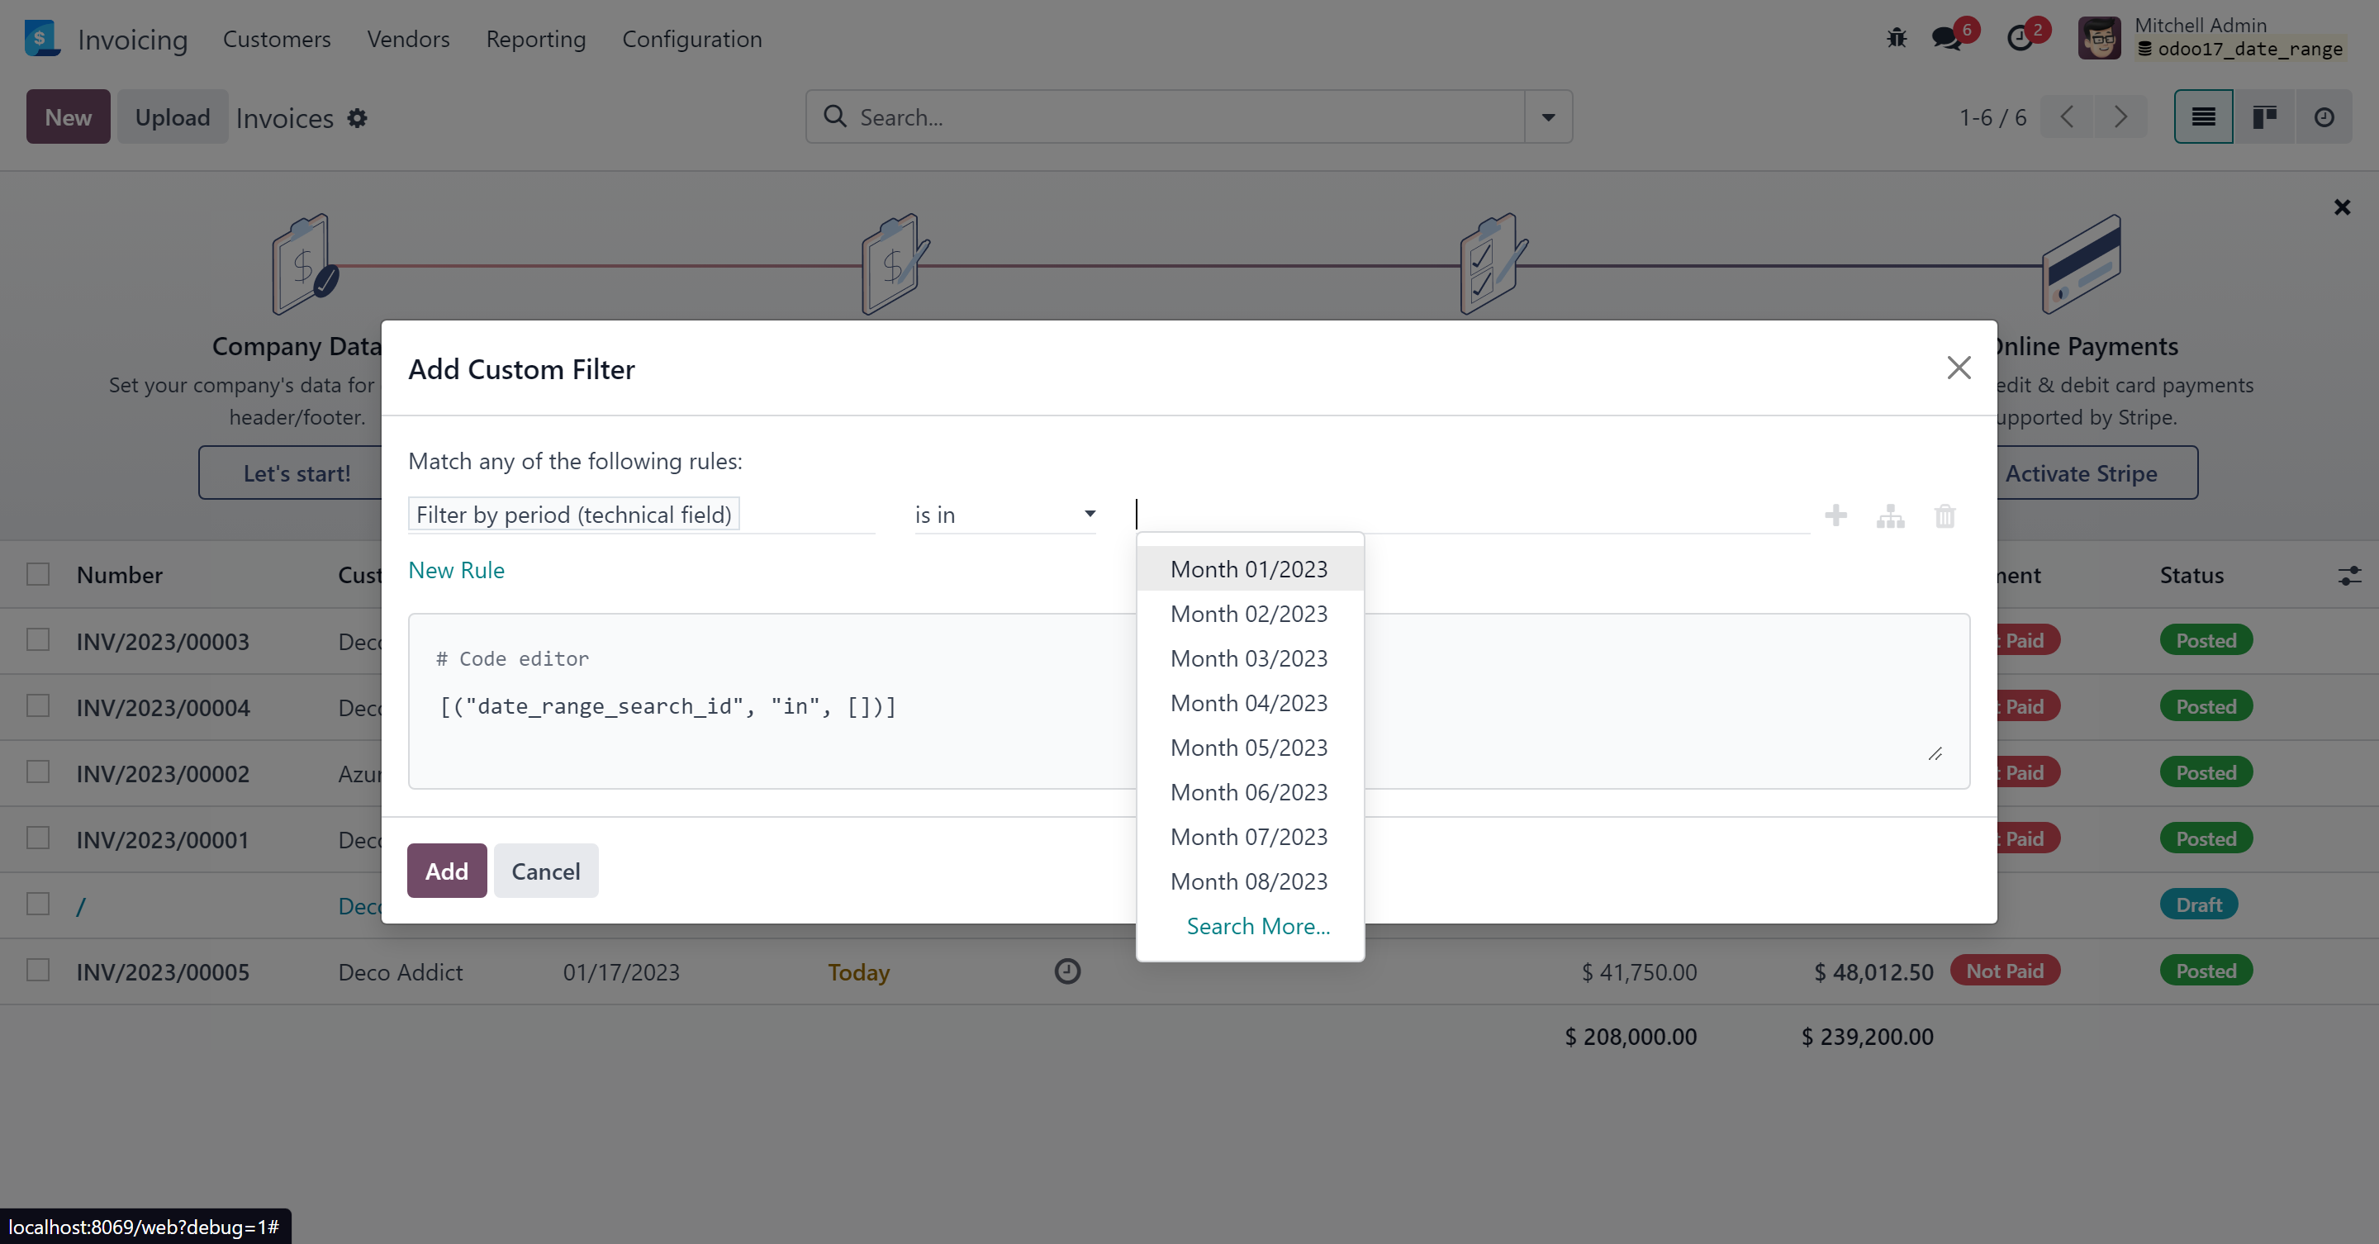Delete the filter rule with trash icon
2379x1244 pixels.
pyautogui.click(x=1945, y=516)
